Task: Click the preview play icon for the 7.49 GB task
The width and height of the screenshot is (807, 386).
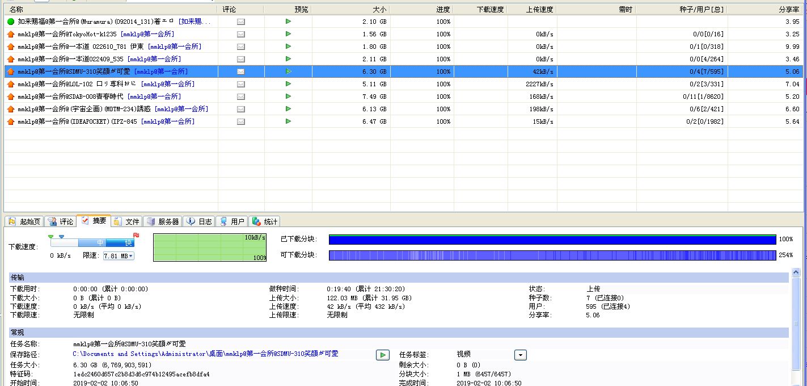Action: [x=289, y=96]
